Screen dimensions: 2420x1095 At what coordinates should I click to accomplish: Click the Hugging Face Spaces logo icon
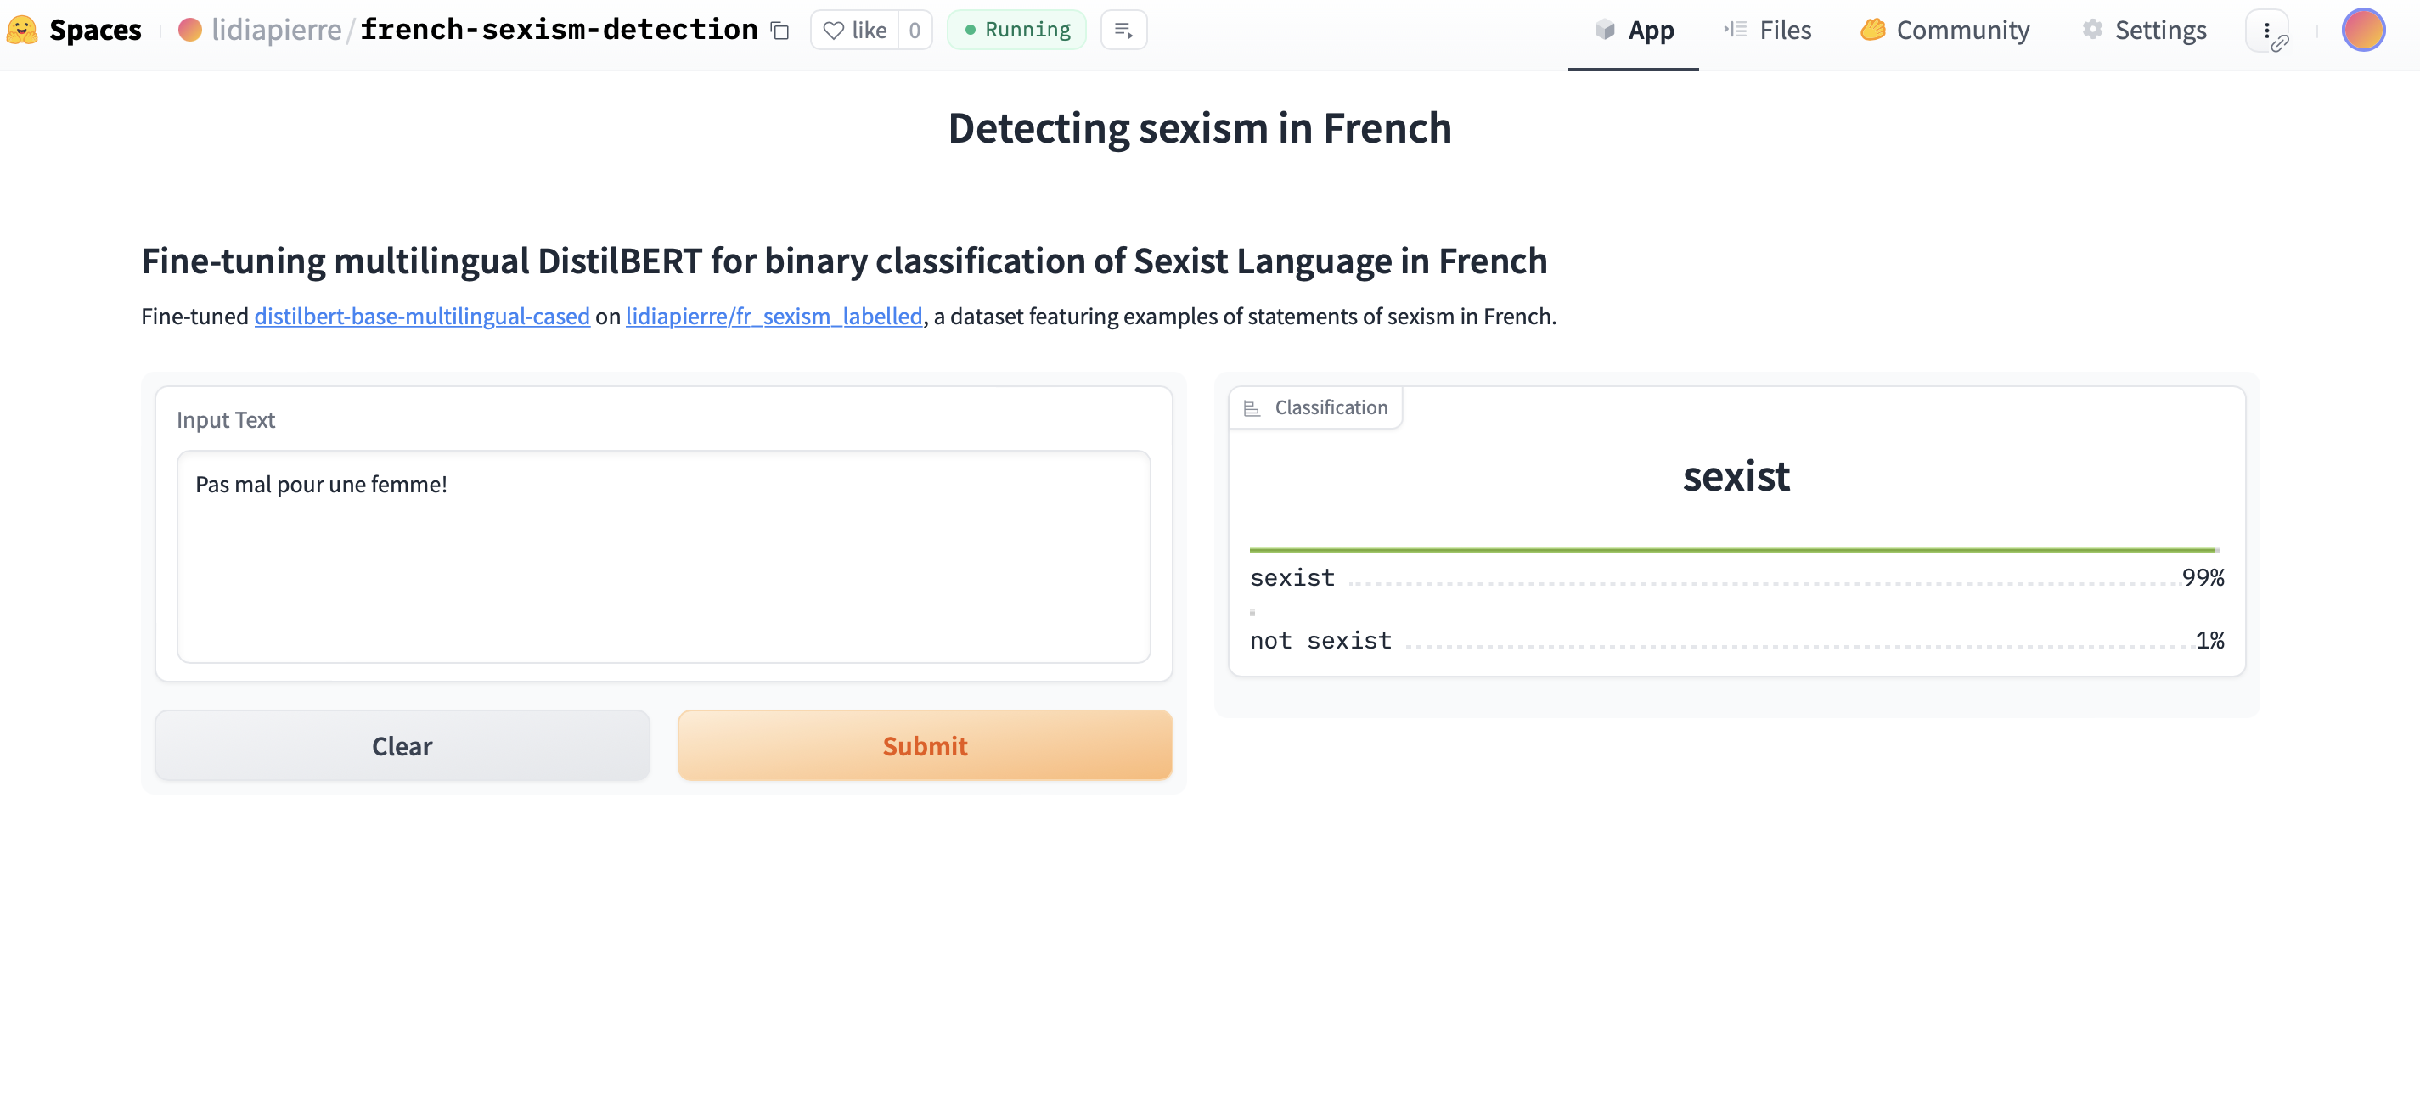23,30
